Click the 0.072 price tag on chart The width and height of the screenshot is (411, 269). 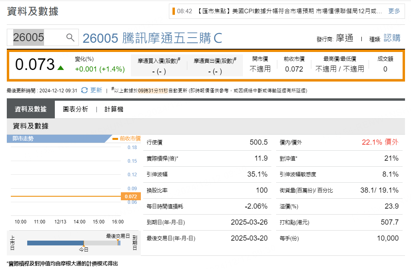click(130, 196)
